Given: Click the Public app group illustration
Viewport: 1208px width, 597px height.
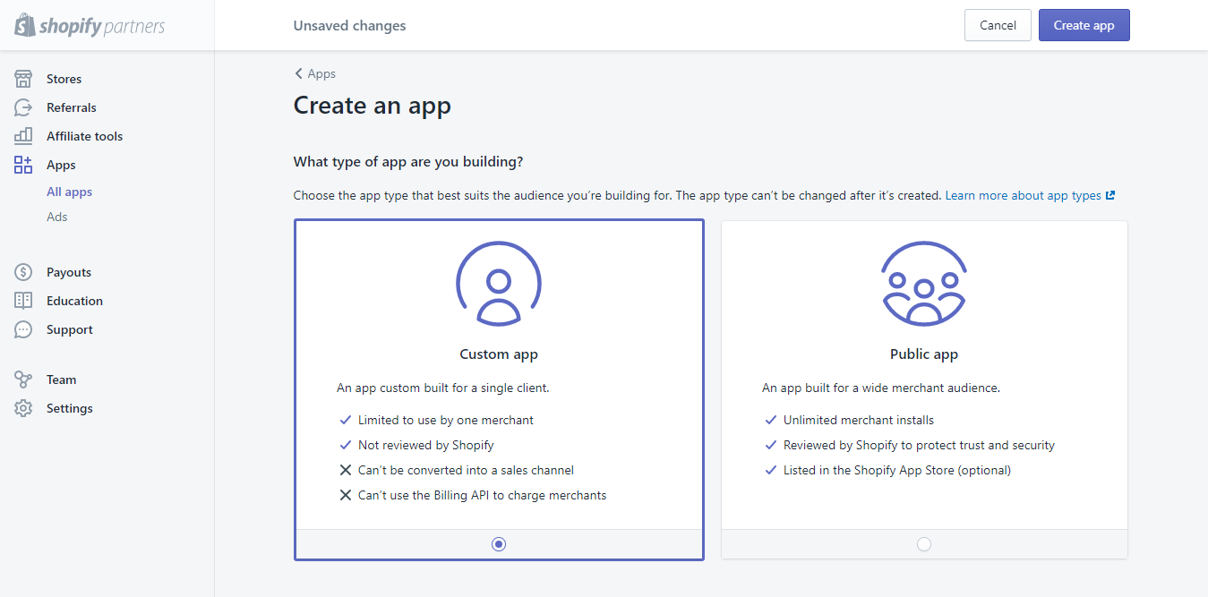Looking at the screenshot, I should click(924, 285).
